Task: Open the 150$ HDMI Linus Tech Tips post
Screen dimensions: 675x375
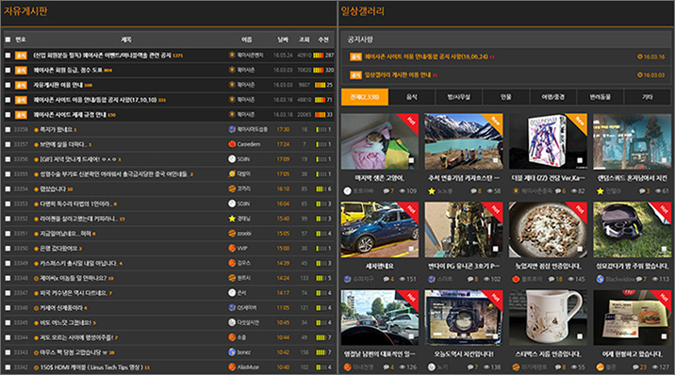Action: [91, 367]
